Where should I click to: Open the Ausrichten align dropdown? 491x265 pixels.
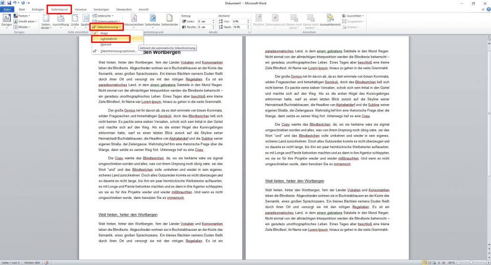click(354, 16)
